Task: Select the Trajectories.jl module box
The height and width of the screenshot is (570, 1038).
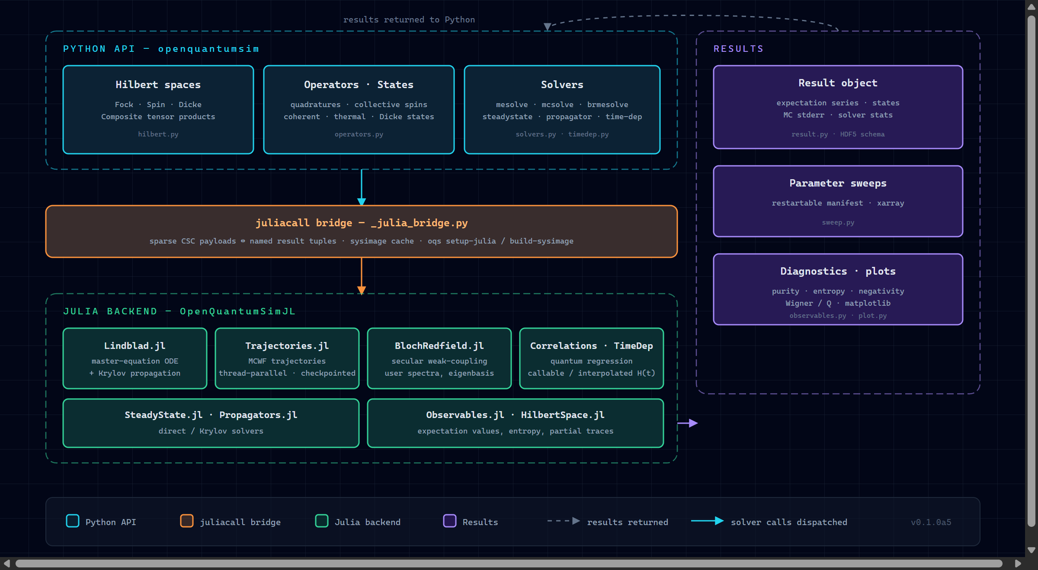Action: click(287, 358)
